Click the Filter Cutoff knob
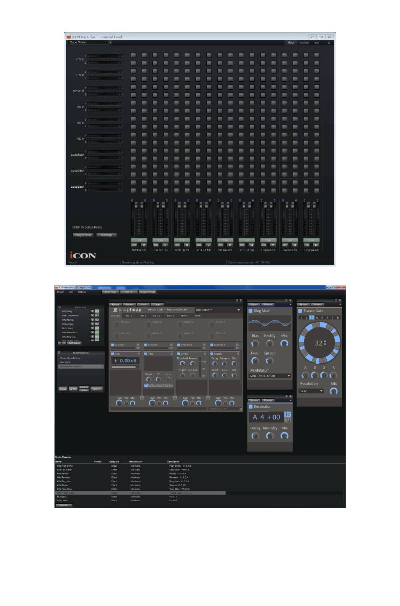 click(148, 379)
